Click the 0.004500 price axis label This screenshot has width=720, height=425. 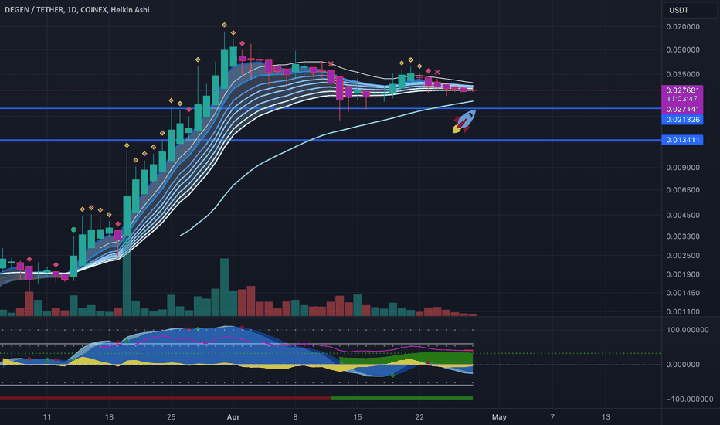click(x=683, y=215)
